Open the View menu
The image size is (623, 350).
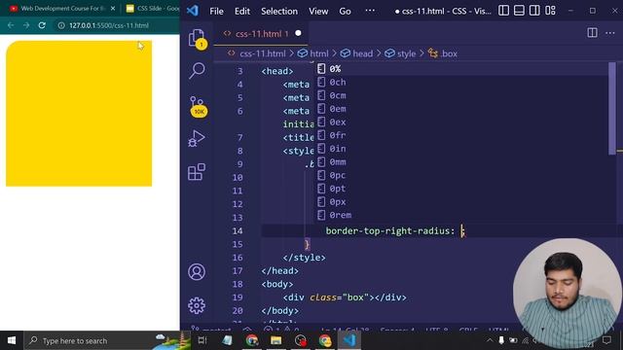318,11
